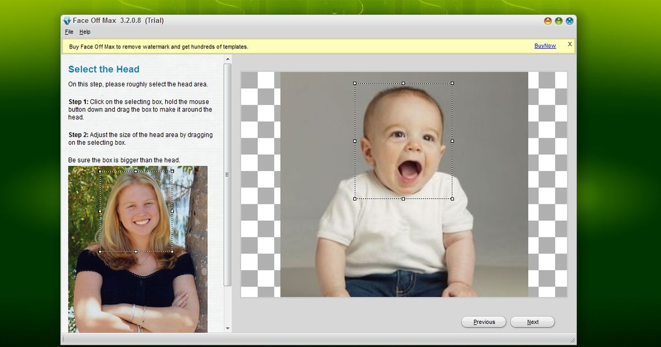Click the 'Face Off Max 3.2.0.8 (Trial)' title

click(118, 21)
